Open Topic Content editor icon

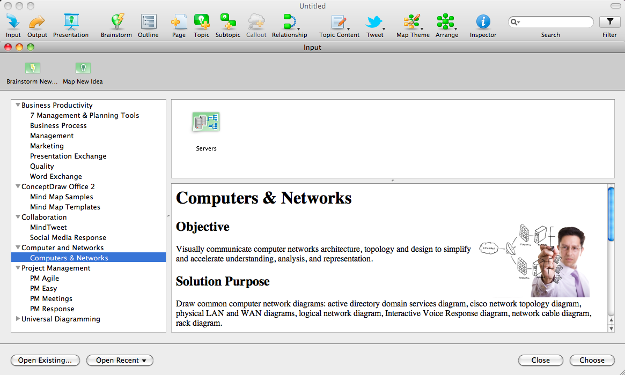pyautogui.click(x=339, y=22)
